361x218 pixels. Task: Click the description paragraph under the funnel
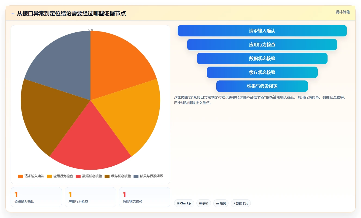[260, 100]
